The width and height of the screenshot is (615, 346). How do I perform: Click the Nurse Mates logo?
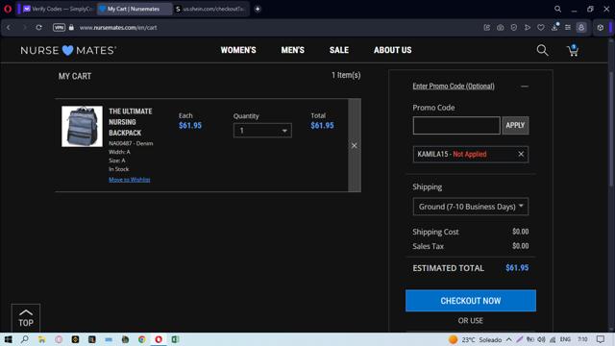(68, 50)
